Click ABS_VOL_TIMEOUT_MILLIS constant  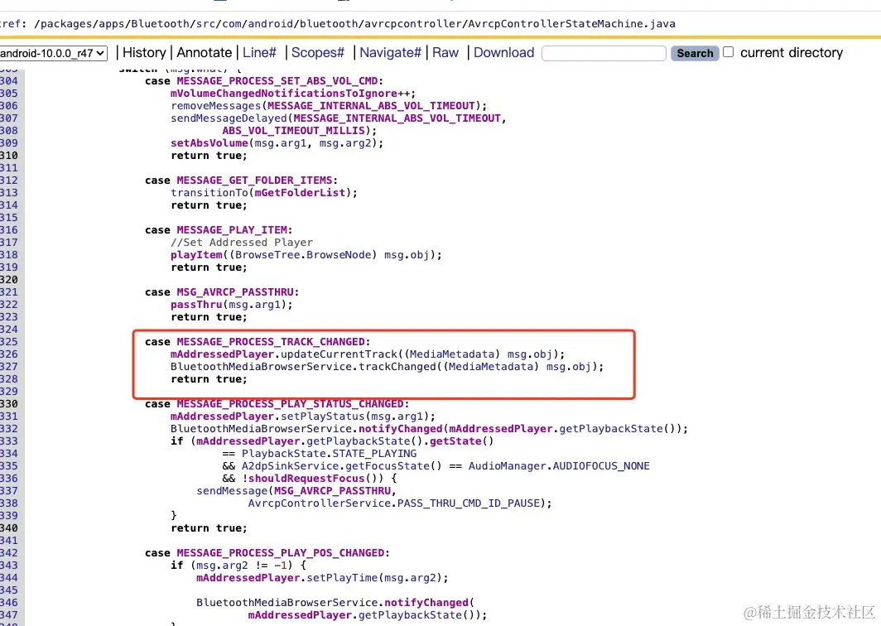click(293, 130)
